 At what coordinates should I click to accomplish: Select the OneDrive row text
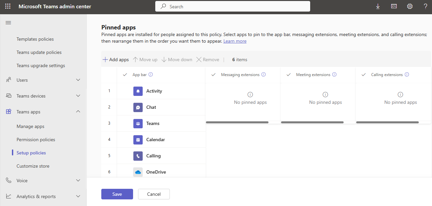156,172
